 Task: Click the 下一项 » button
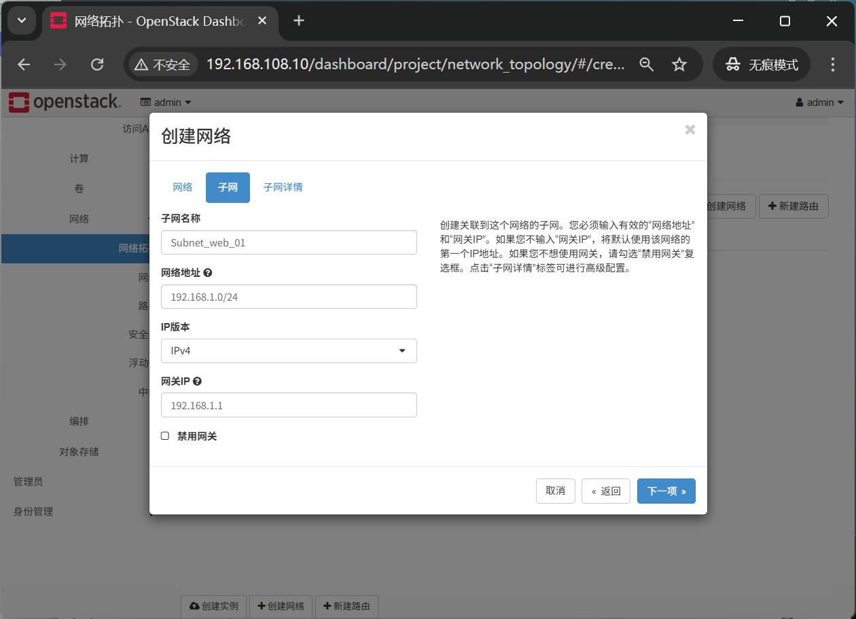[666, 491]
